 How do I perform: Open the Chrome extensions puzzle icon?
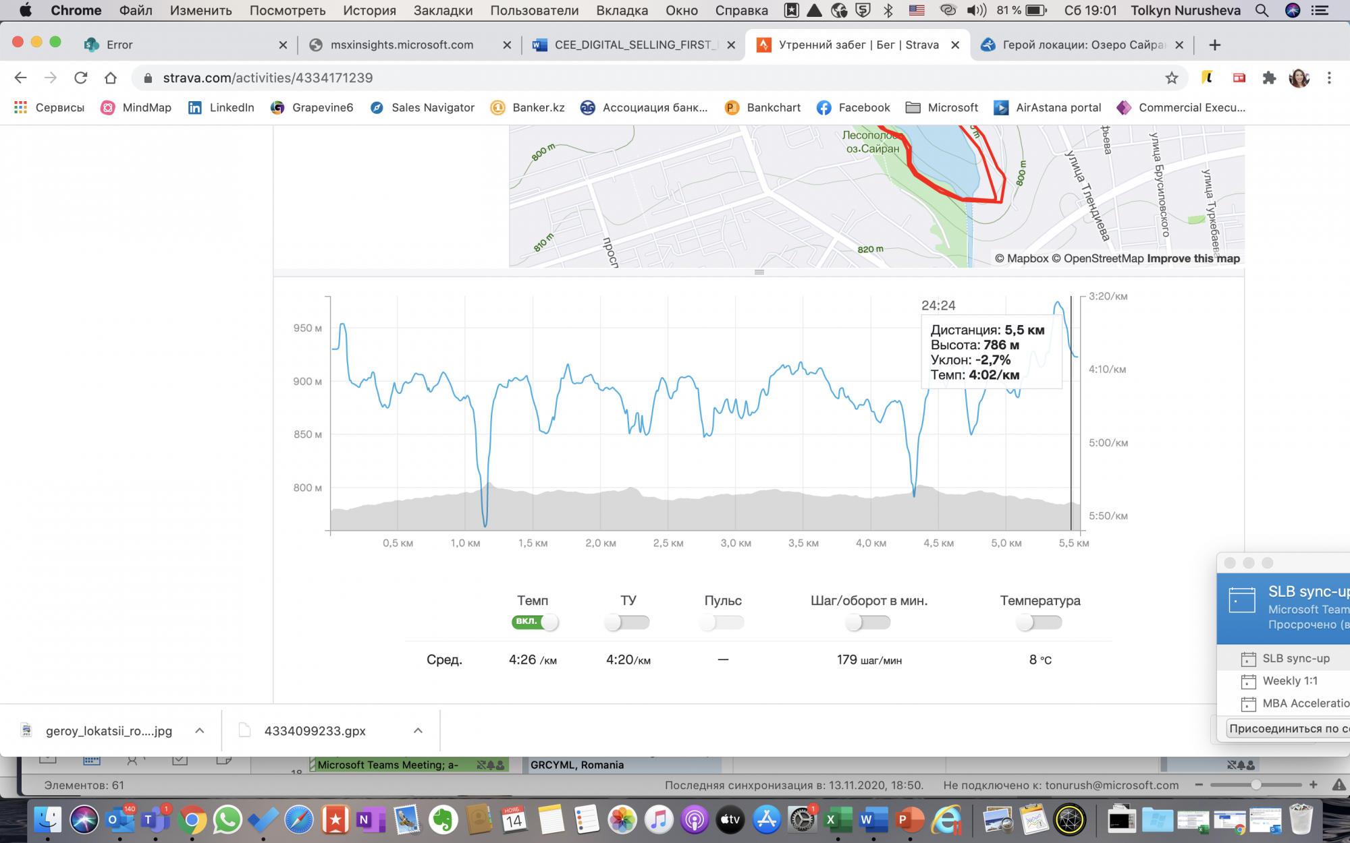click(1269, 78)
